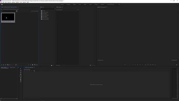Viewport: 179px width, 101px height.
Task: Click Extract button in Program monitor
Action: click(148, 65)
